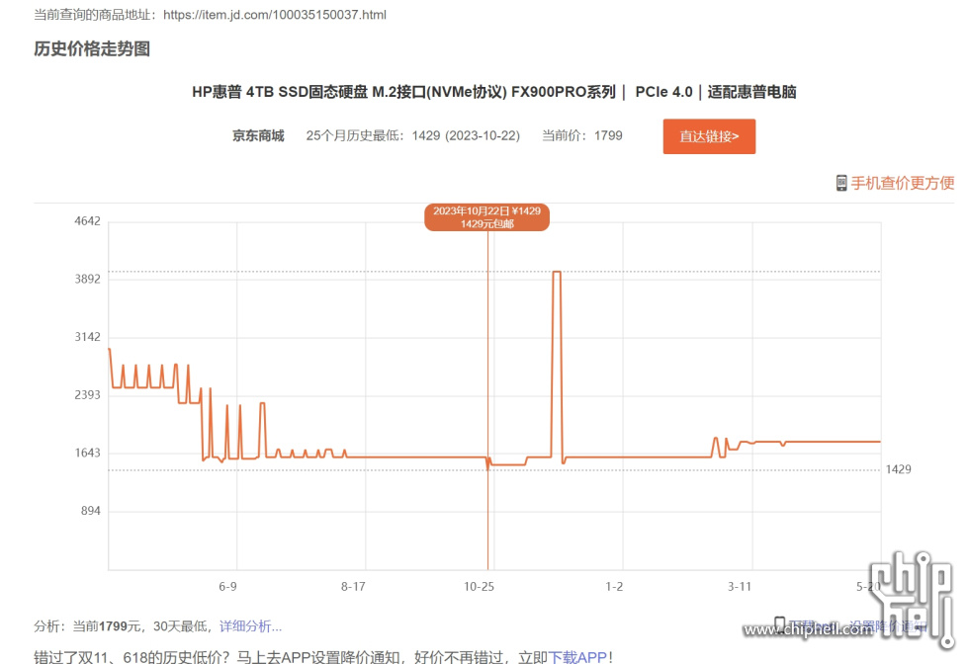Click the 6-9 date axis label
968x664 pixels.
click(x=227, y=586)
